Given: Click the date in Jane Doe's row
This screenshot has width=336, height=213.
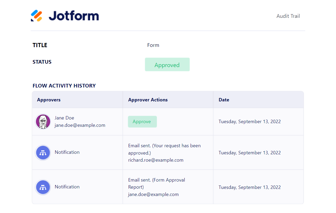Looking at the screenshot, I should pyautogui.click(x=250, y=122).
